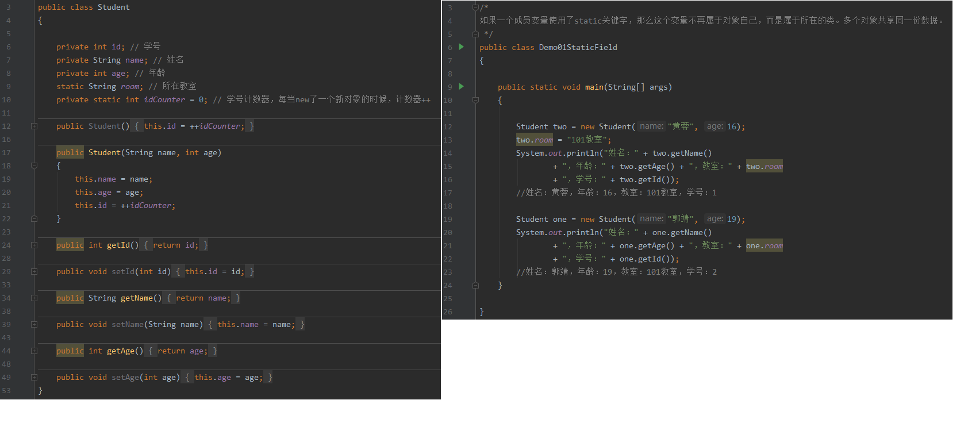Viewport: 968px width, 423px height.
Task: Collapse the main method body in Demo01StaticField
Action: pyautogui.click(x=475, y=100)
